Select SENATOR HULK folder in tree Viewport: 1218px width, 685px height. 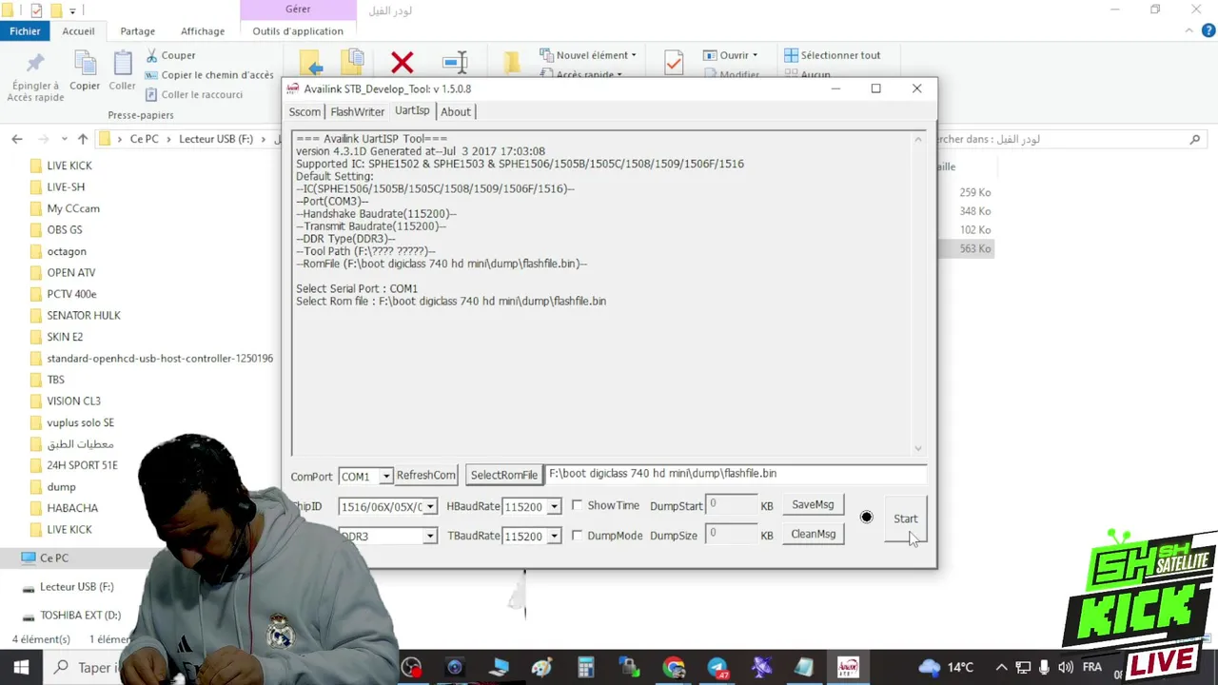(x=84, y=315)
